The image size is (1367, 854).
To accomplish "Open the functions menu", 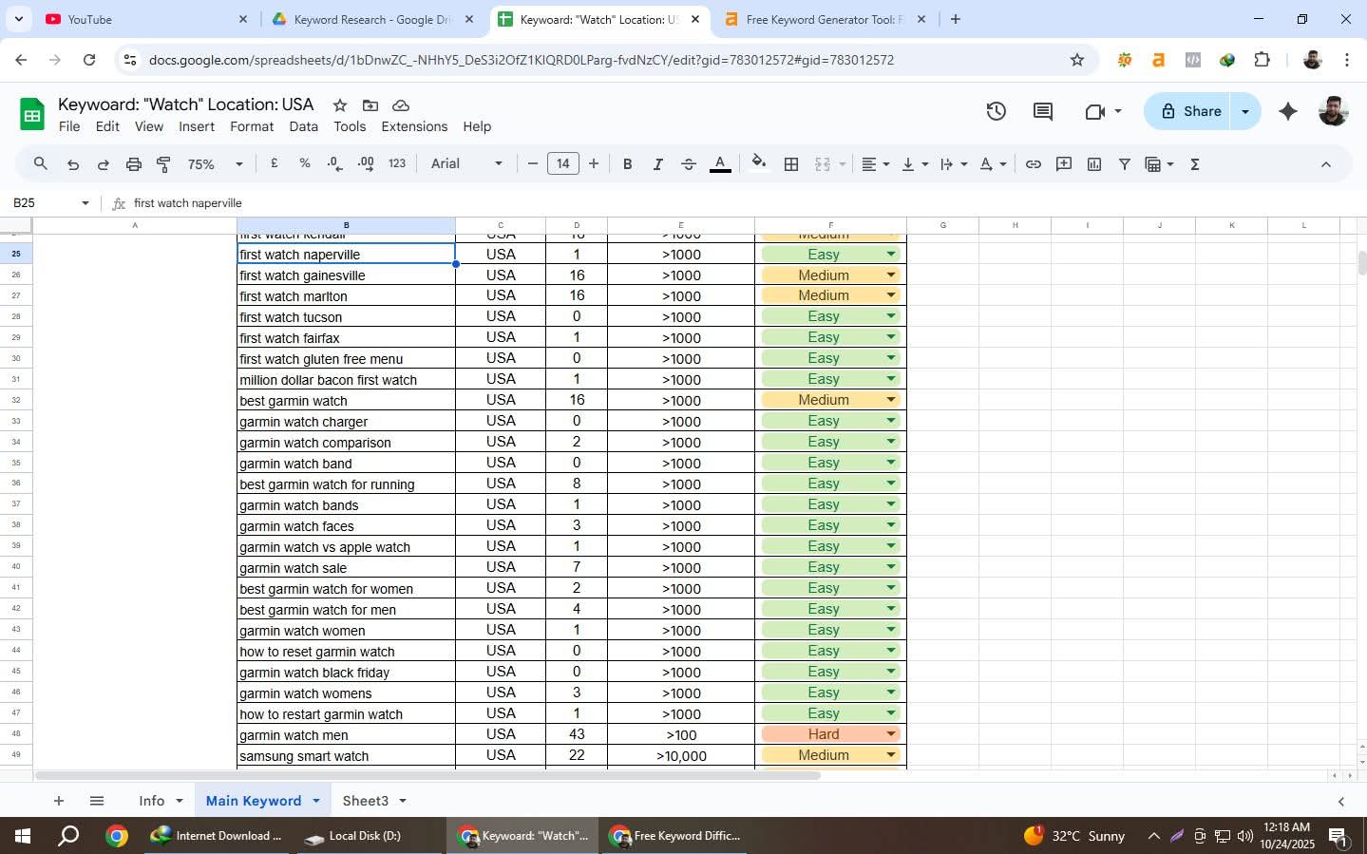I will [x=1194, y=163].
